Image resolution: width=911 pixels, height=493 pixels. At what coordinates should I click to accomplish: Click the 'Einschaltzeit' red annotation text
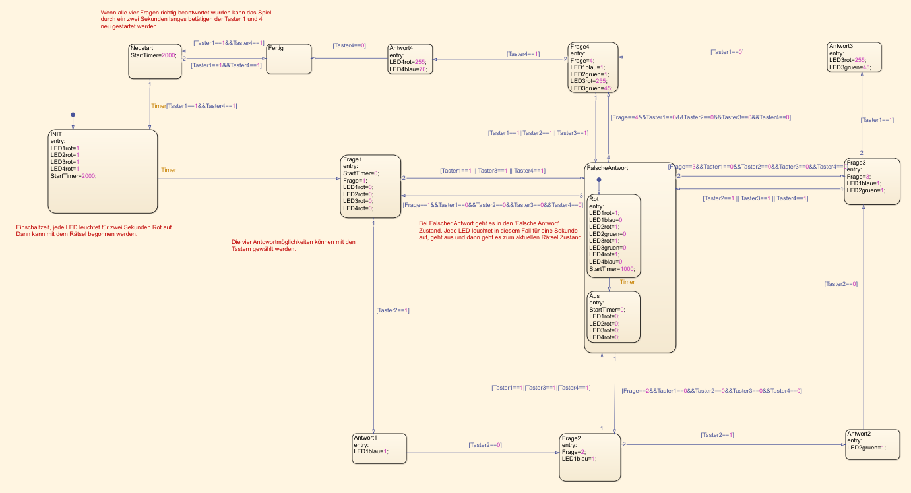click(94, 231)
